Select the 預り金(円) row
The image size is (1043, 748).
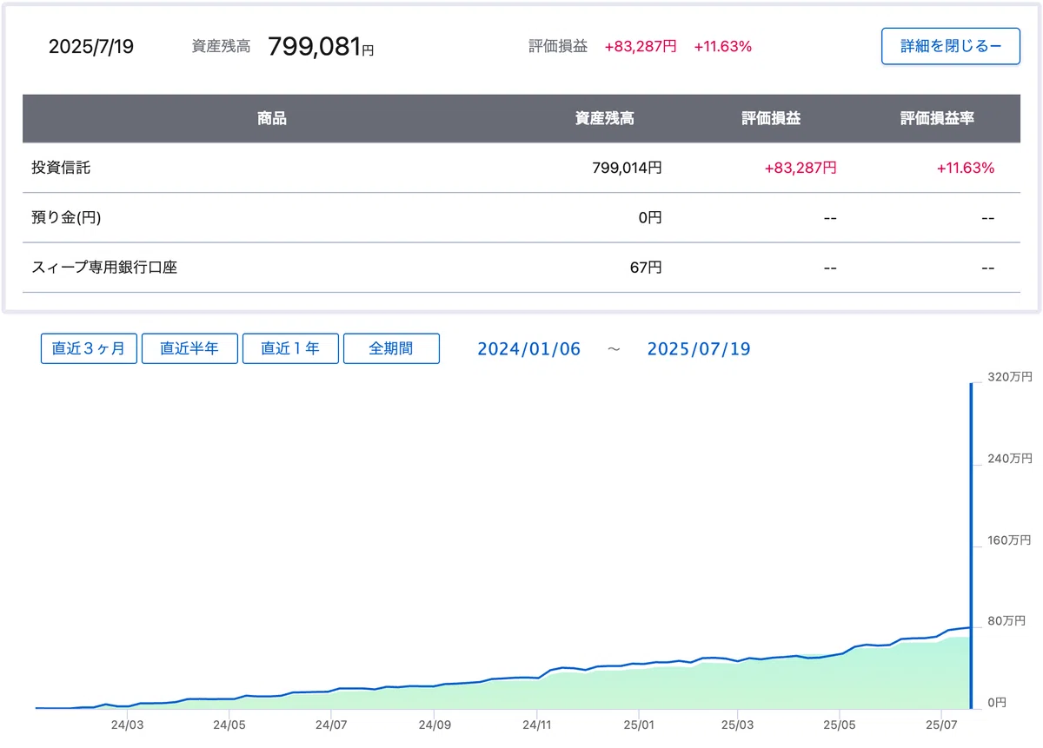point(521,217)
